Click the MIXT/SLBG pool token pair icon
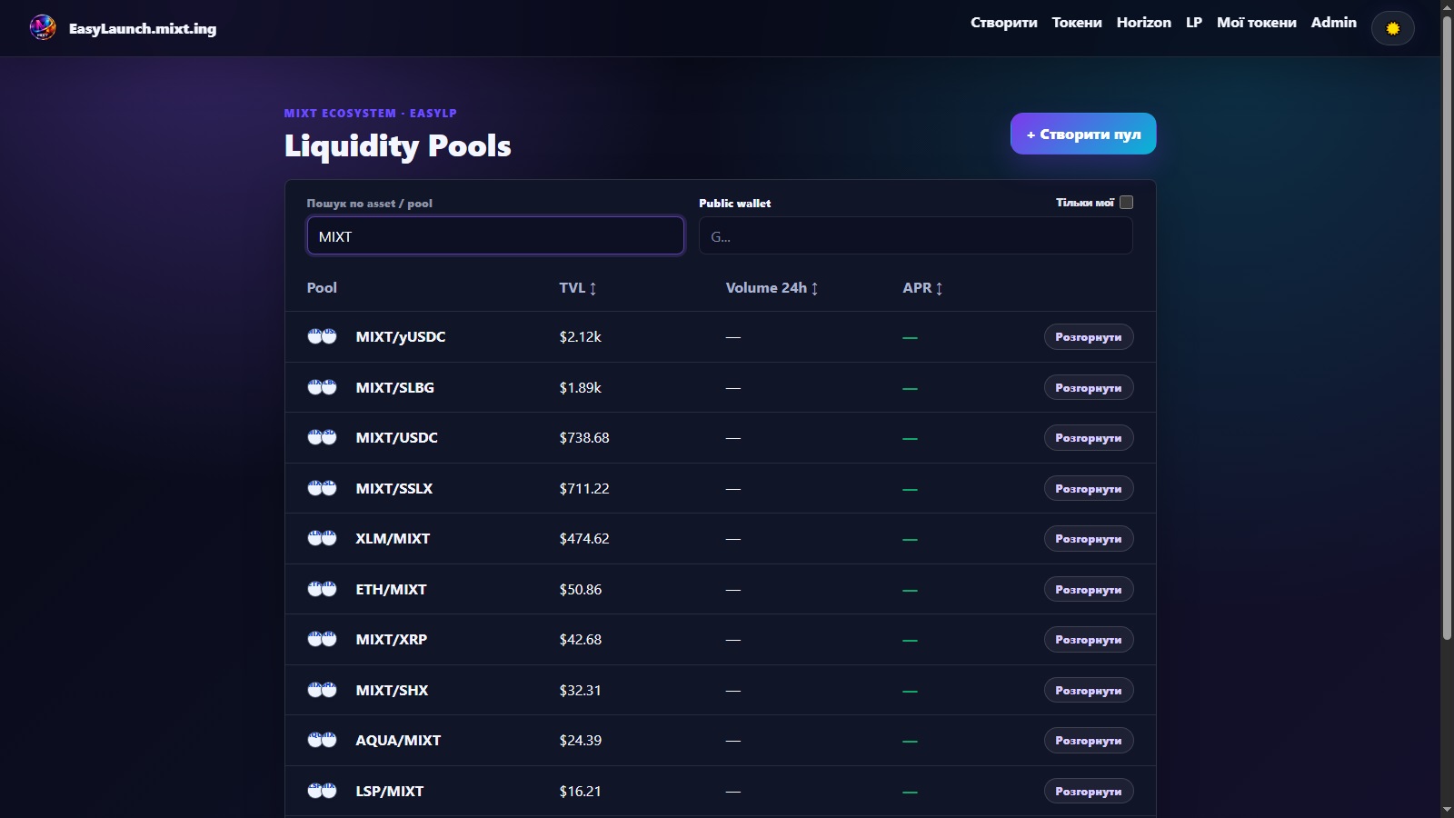The image size is (1454, 818). [x=322, y=387]
